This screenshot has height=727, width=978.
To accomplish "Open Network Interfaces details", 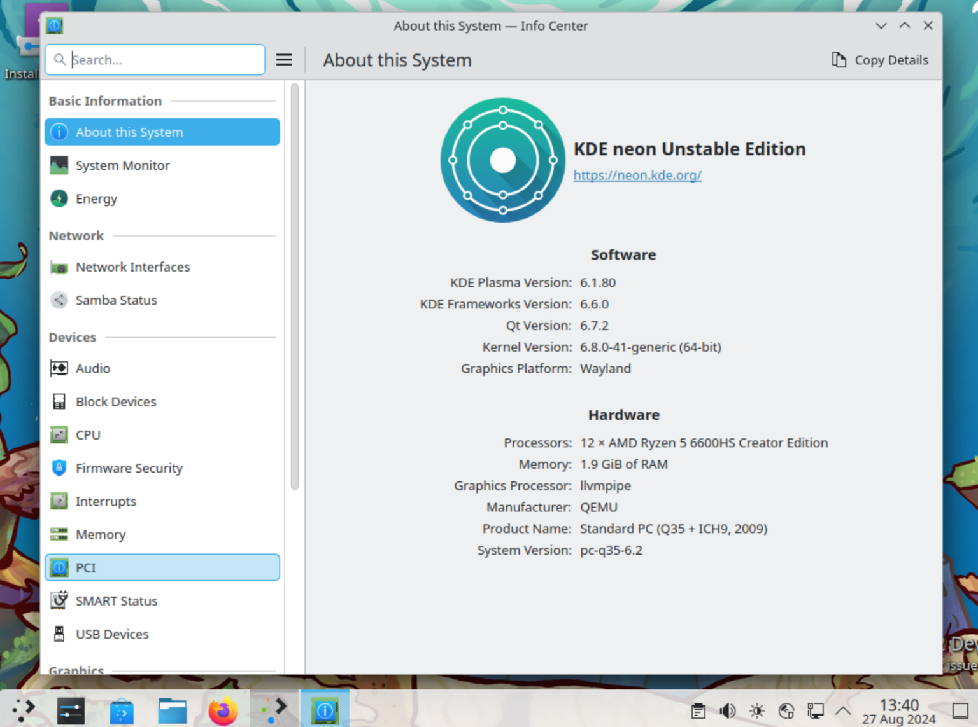I will tap(132, 267).
